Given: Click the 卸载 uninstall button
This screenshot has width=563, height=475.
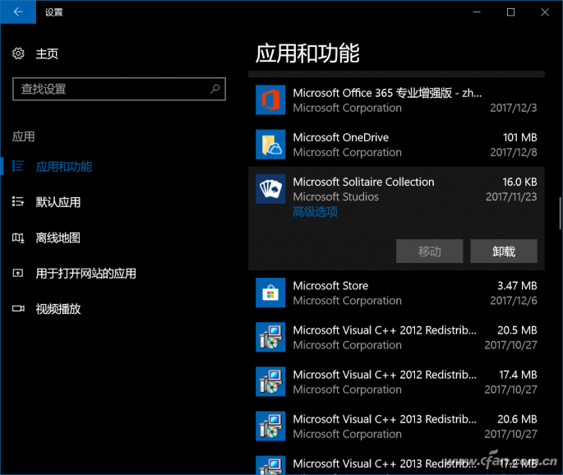Looking at the screenshot, I should point(504,251).
